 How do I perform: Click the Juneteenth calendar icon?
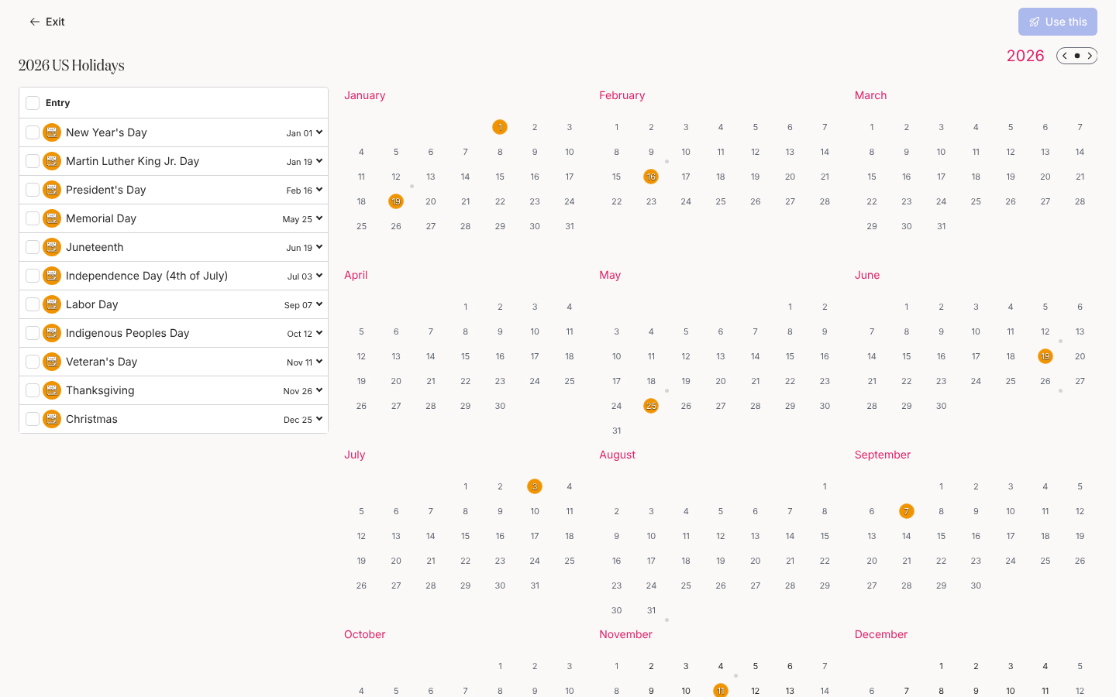[52, 247]
